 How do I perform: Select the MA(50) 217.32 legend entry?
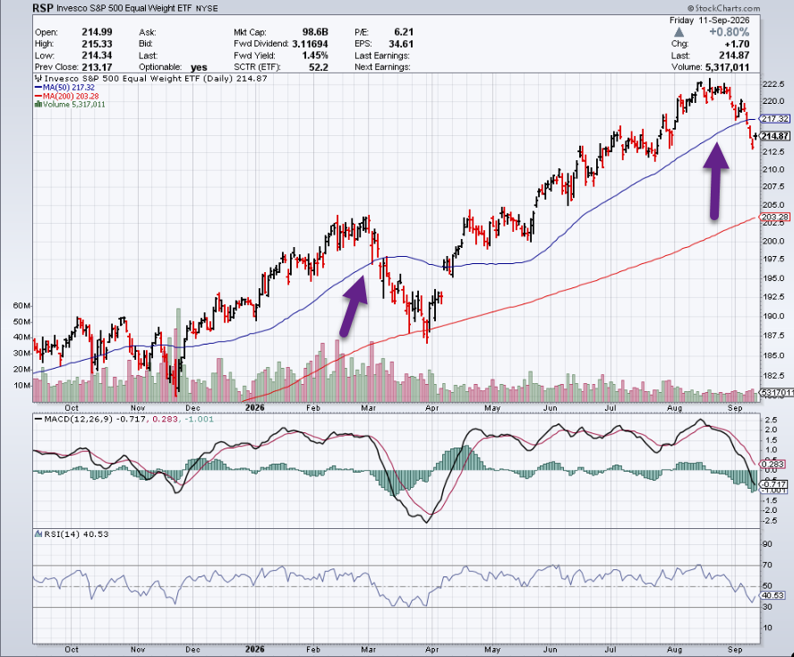[64, 88]
